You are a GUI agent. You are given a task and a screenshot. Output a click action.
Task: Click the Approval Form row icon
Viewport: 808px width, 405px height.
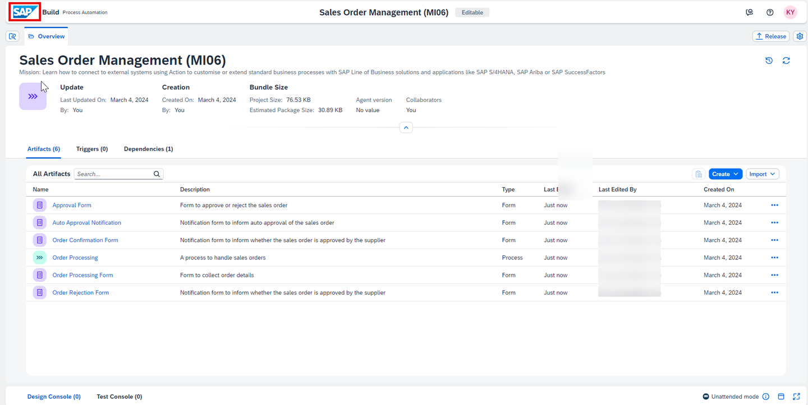40,206
